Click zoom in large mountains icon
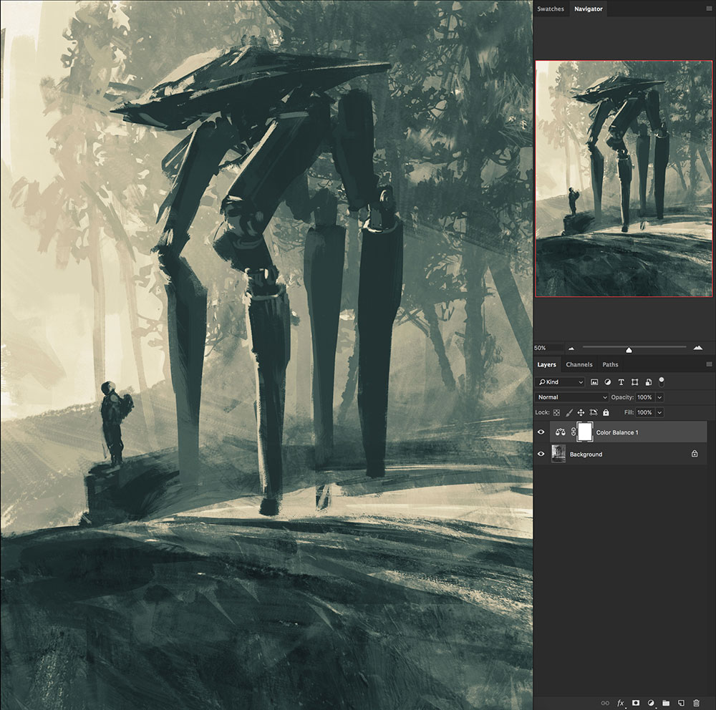The image size is (716, 710). tap(697, 348)
